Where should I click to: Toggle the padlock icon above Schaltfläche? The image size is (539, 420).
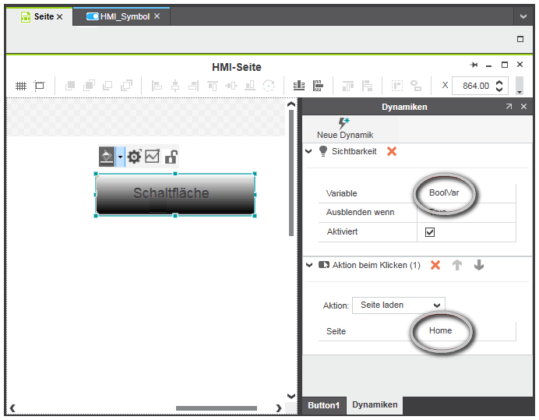171,157
